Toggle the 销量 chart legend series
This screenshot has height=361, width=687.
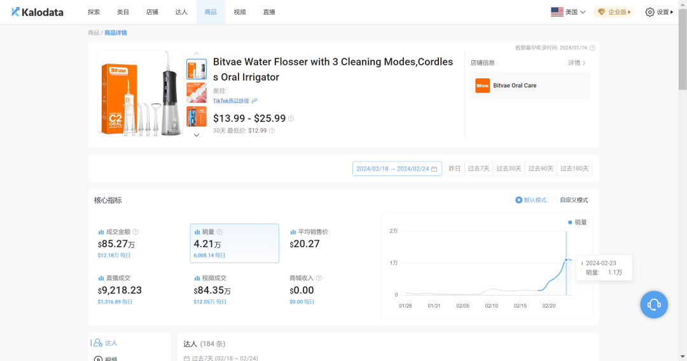(x=577, y=222)
